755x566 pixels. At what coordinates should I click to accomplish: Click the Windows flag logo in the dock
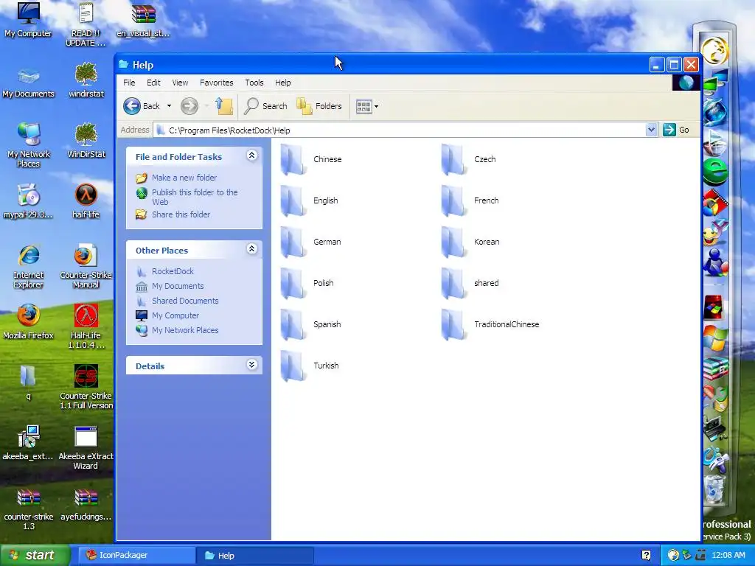[x=715, y=338]
